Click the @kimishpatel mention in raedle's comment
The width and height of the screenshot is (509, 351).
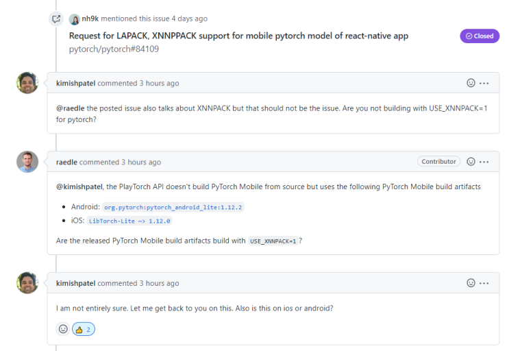(79, 186)
